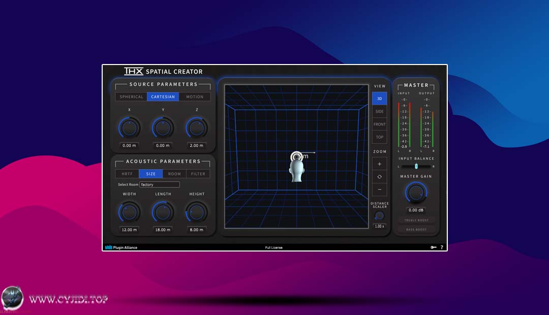Open help with the question mark icon
Screen dimensions: 549x315
pyautogui.click(x=442, y=247)
